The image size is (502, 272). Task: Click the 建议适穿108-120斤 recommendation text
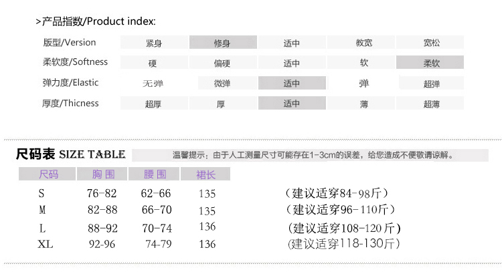pyautogui.click(x=344, y=228)
